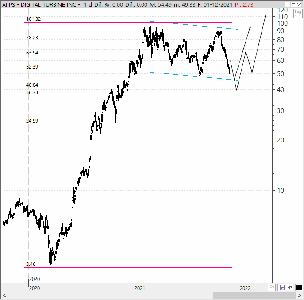Select the 36.73 Fibonacci level label
Viewport: 304px width, 300px height.
[32, 92]
